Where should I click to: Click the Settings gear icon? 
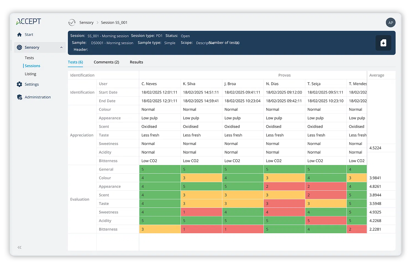pyautogui.click(x=19, y=84)
